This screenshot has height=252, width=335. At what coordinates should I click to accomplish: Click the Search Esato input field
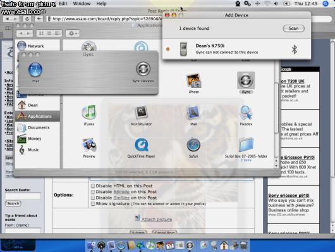23,196
